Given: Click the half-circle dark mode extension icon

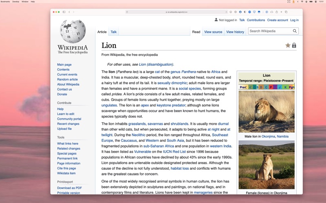Looking at the screenshot, I should [245, 12].
